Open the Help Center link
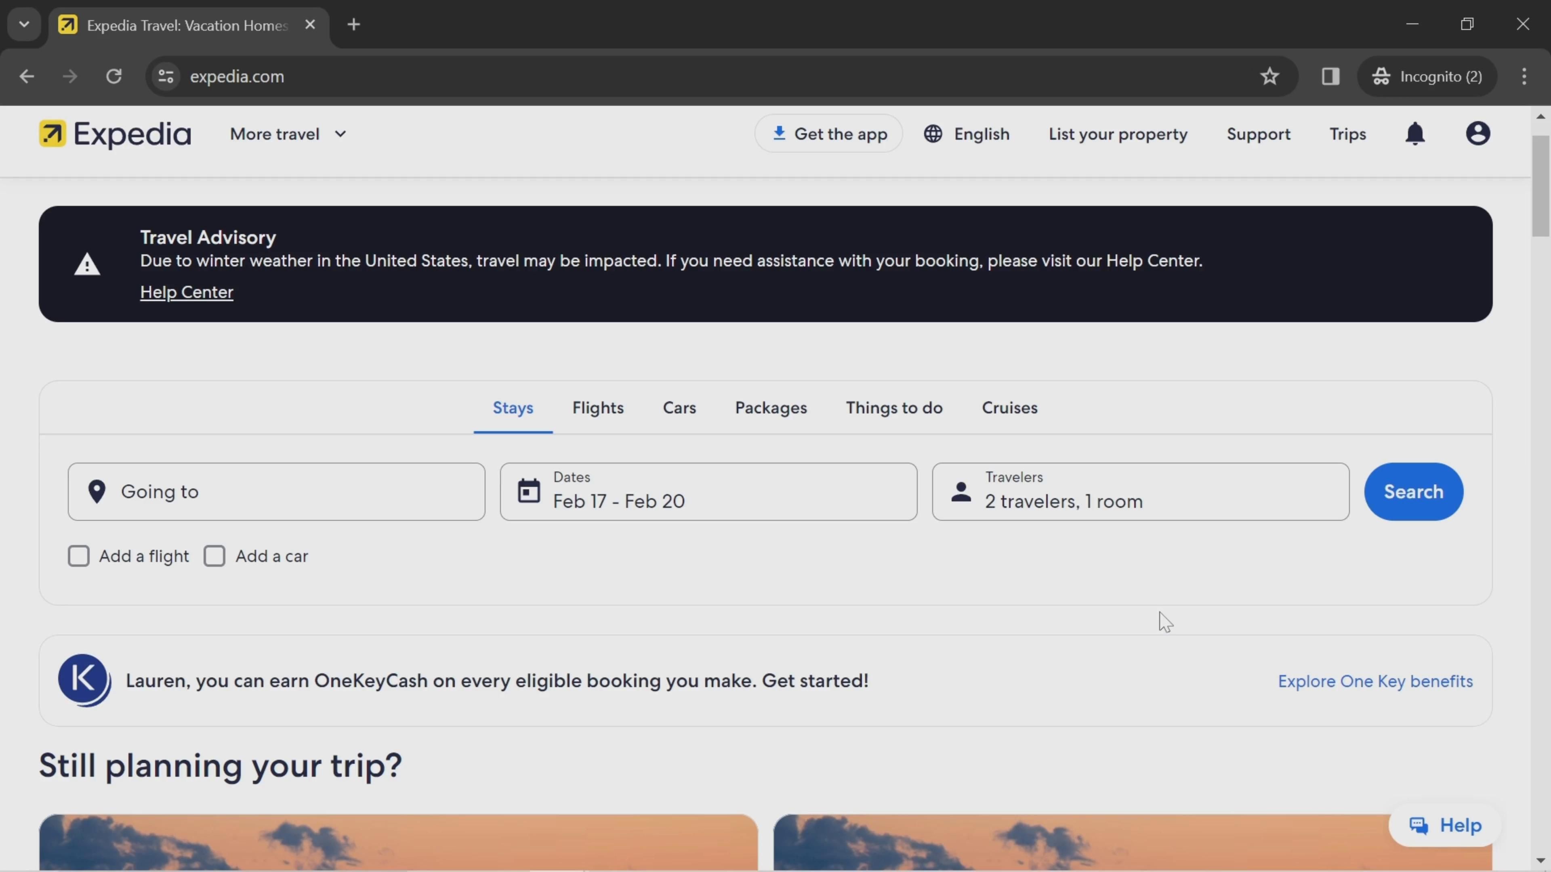1551x872 pixels. point(187,292)
